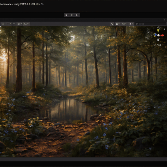Click the curved line snap icon

[8, 24]
